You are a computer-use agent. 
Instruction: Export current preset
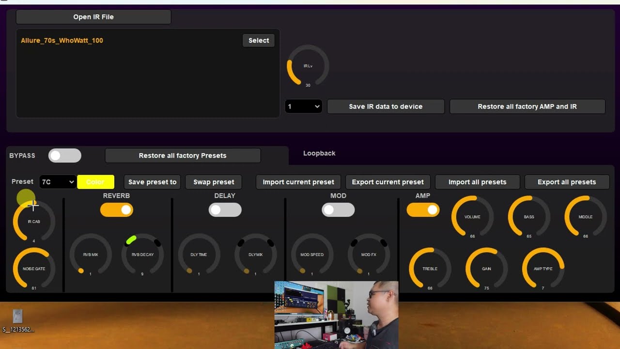[x=387, y=182]
